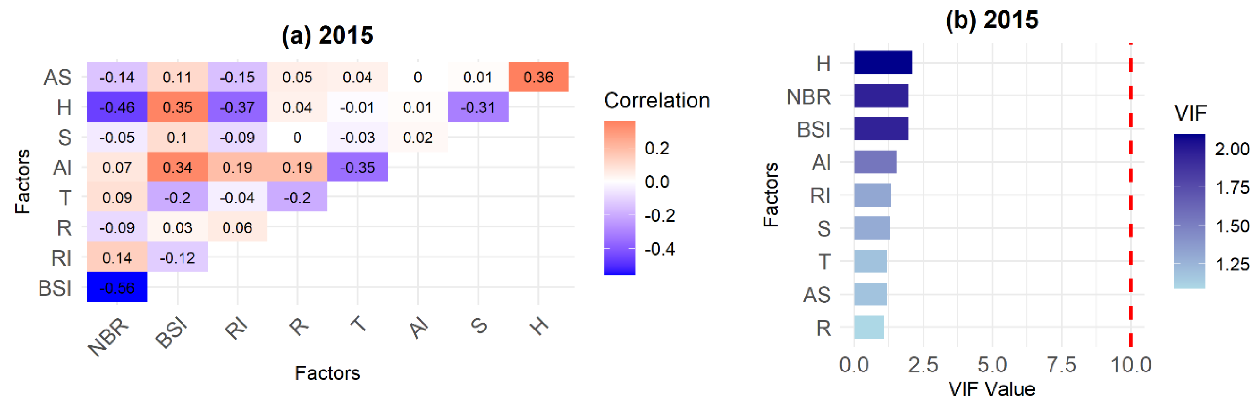
Task: Click the red dashed threshold line
Action: 1130,195
